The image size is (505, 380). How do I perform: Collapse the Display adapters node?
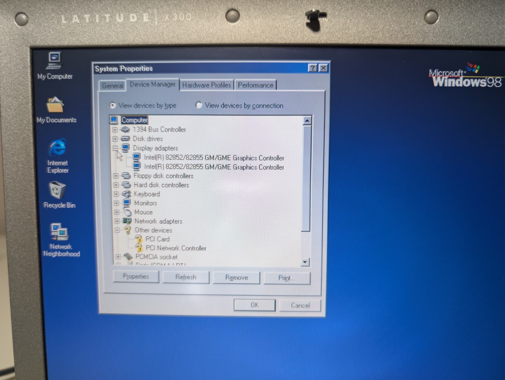pyautogui.click(x=116, y=148)
